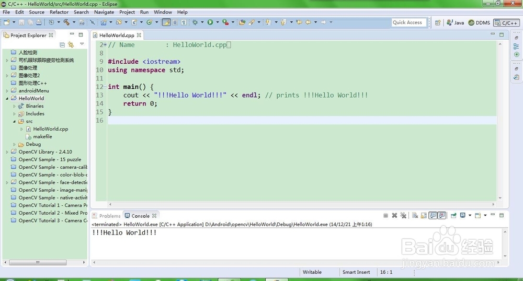Click the Display Selected Console monitor icon
Screen dimensions: 523x281
[x=463, y=215]
